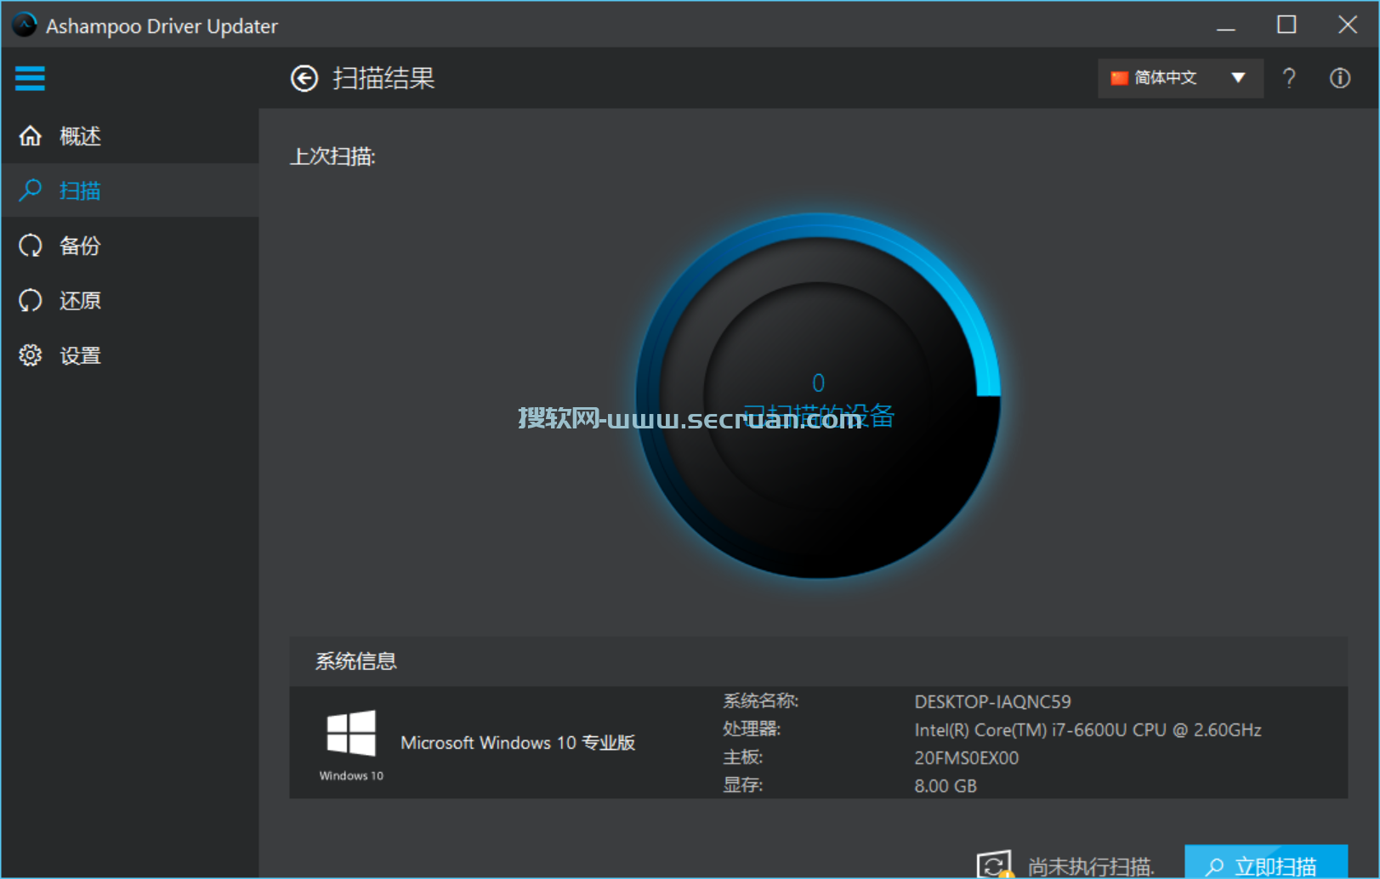Click the 尚未执行扫描 status text
The height and width of the screenshot is (879, 1380).
(x=1091, y=866)
